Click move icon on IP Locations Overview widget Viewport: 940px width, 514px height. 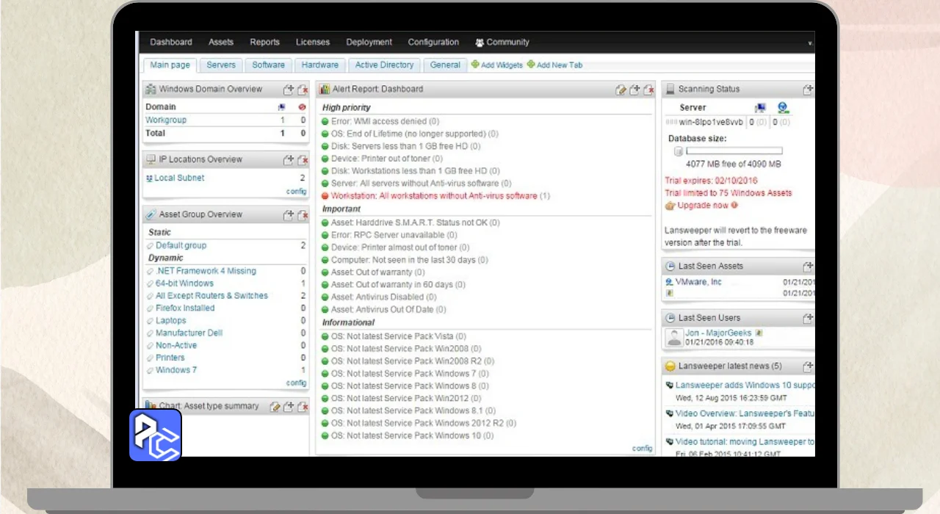289,159
